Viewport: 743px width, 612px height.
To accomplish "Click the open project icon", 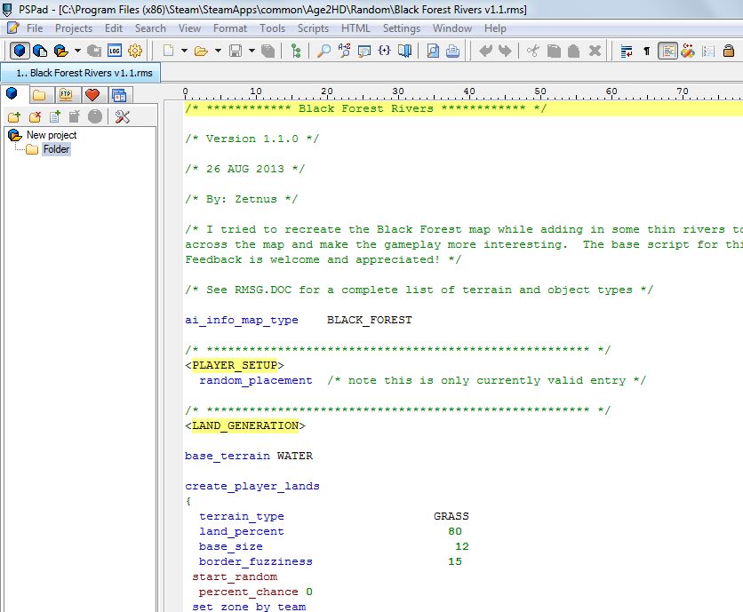I will point(60,51).
